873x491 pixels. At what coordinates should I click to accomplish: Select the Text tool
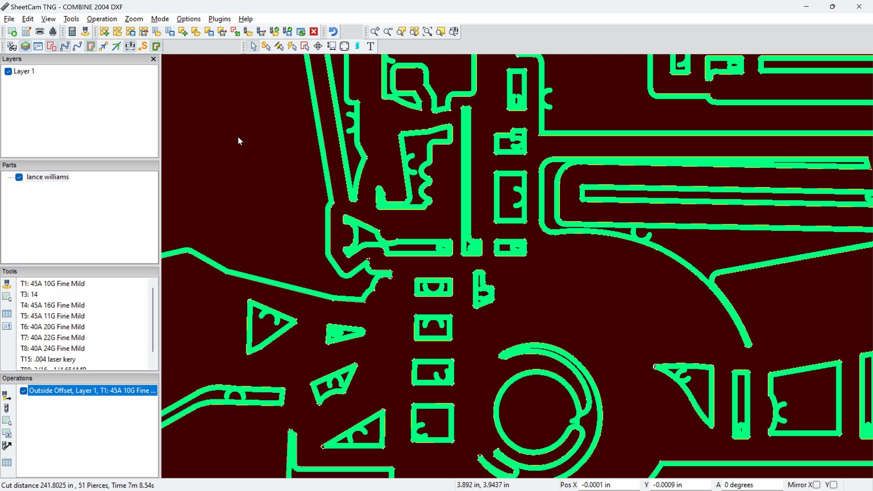pyautogui.click(x=371, y=46)
